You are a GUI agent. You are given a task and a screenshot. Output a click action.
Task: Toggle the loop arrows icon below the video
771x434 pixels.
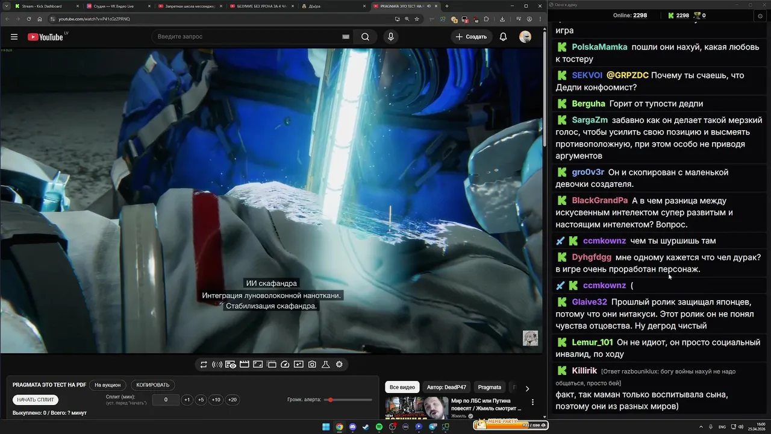(204, 364)
